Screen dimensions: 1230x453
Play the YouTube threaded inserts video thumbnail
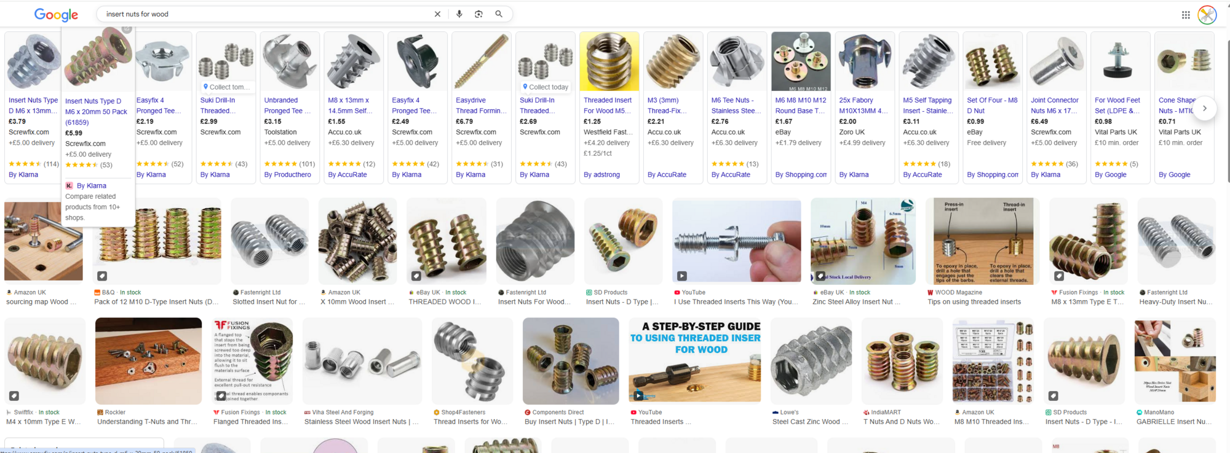pyautogui.click(x=737, y=241)
